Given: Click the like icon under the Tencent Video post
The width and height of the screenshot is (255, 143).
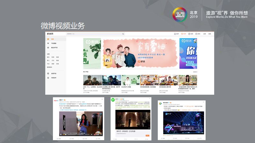Looking at the screenshot, I should (198, 138).
